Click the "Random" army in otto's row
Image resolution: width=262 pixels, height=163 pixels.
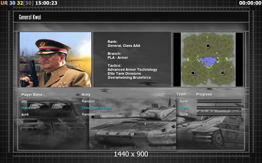pyautogui.click(x=88, y=101)
